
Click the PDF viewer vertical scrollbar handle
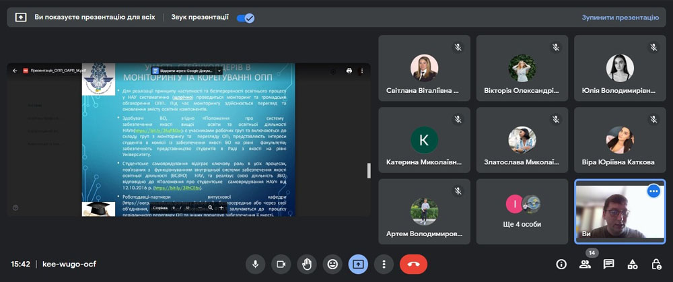(368, 170)
